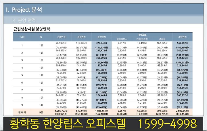The image size is (207, 131).
Task: Select the cell '114.747㎡' in type 6 row
Action: click(x=61, y=80)
